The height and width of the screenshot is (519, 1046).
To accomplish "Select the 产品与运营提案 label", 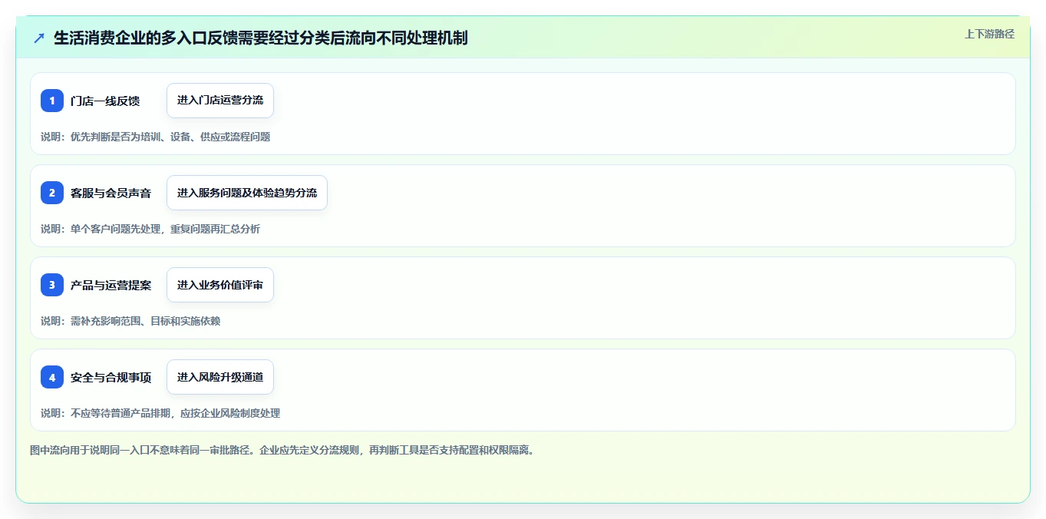I will 111,285.
